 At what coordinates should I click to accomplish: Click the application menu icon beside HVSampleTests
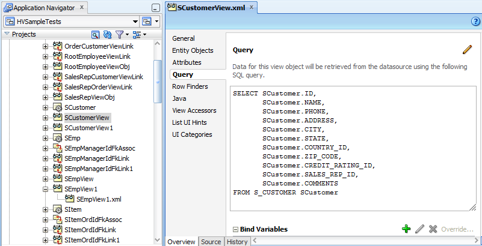tap(147, 22)
